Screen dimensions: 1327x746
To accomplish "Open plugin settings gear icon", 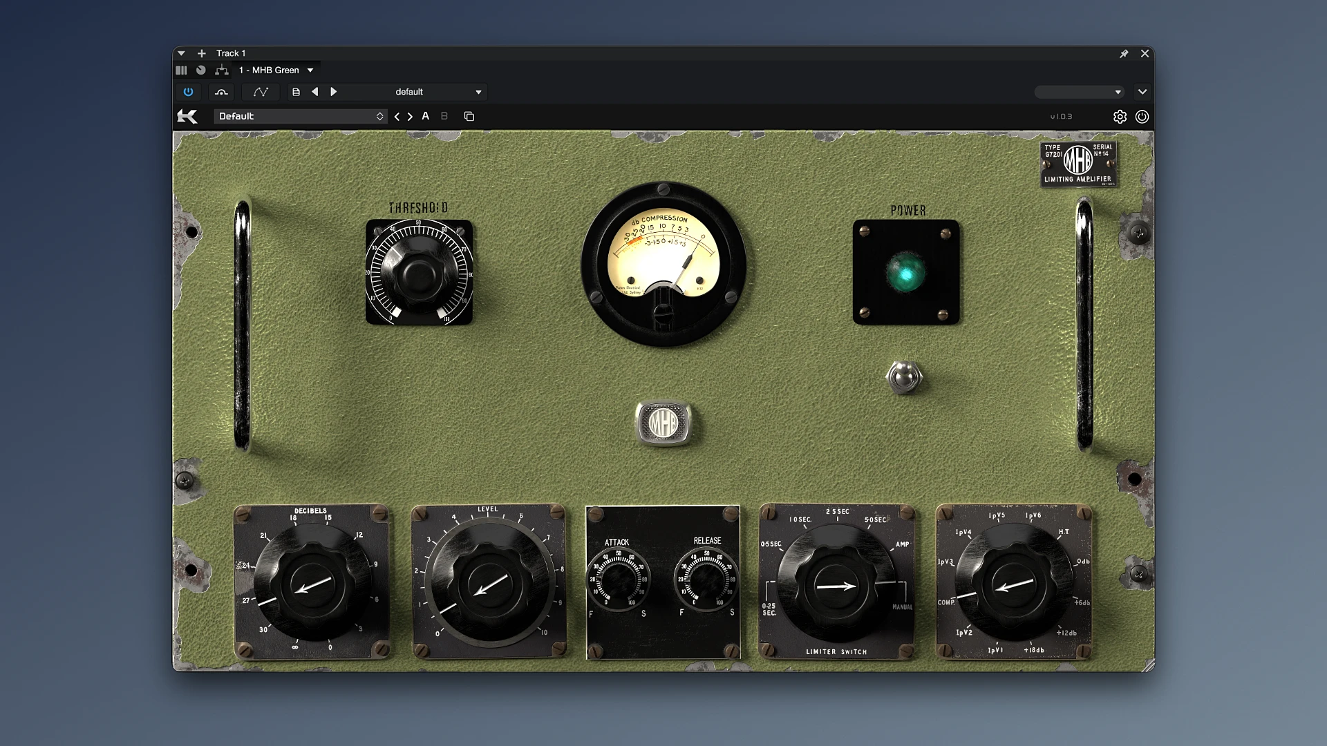I will (x=1120, y=117).
